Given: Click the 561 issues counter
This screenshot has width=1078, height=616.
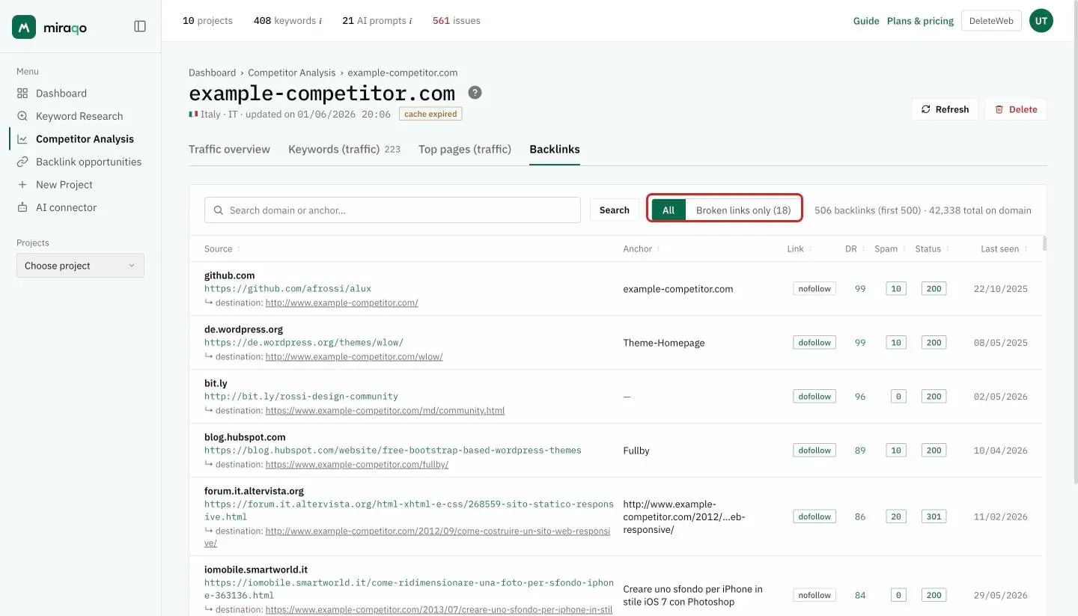Looking at the screenshot, I should 457,21.
